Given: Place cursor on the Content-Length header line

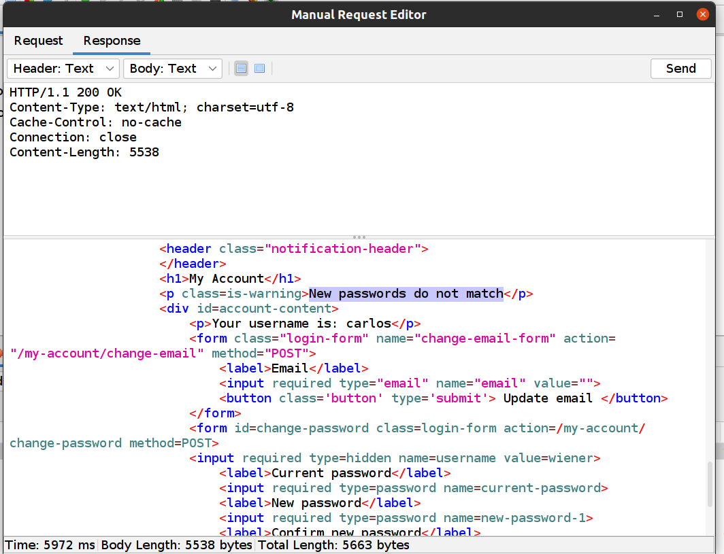Looking at the screenshot, I should [84, 152].
